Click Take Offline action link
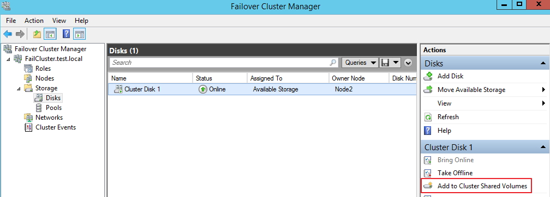Screen dimensions: 550x197 click(455, 173)
